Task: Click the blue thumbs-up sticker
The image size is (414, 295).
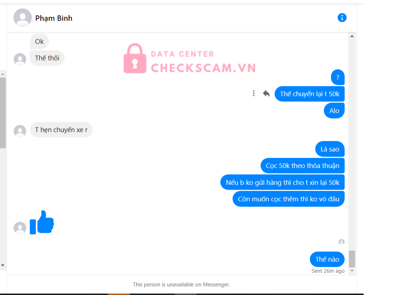Action: (x=42, y=222)
